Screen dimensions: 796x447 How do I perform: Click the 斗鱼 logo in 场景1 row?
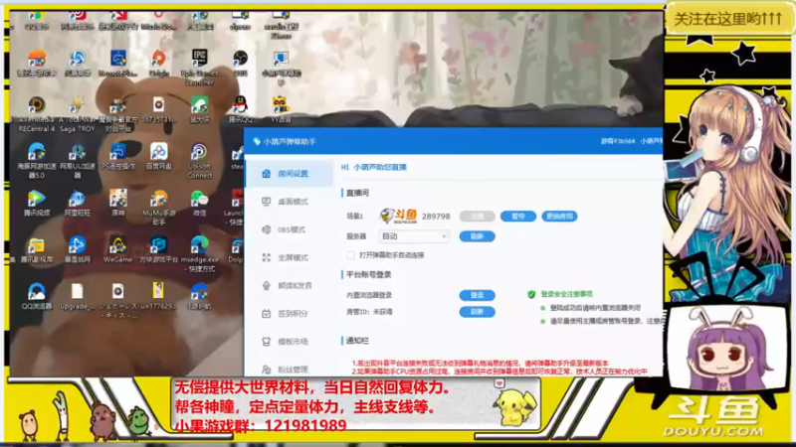[399, 216]
